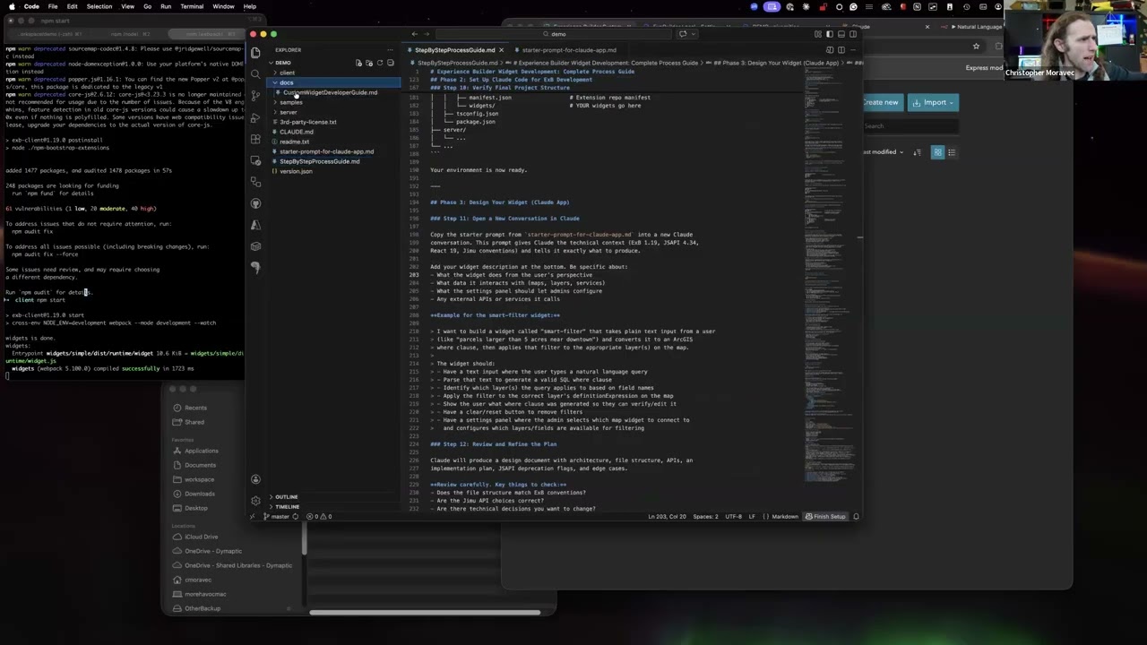Open the Explorer views and more actions menu
The width and height of the screenshot is (1147, 645).
tap(390, 50)
